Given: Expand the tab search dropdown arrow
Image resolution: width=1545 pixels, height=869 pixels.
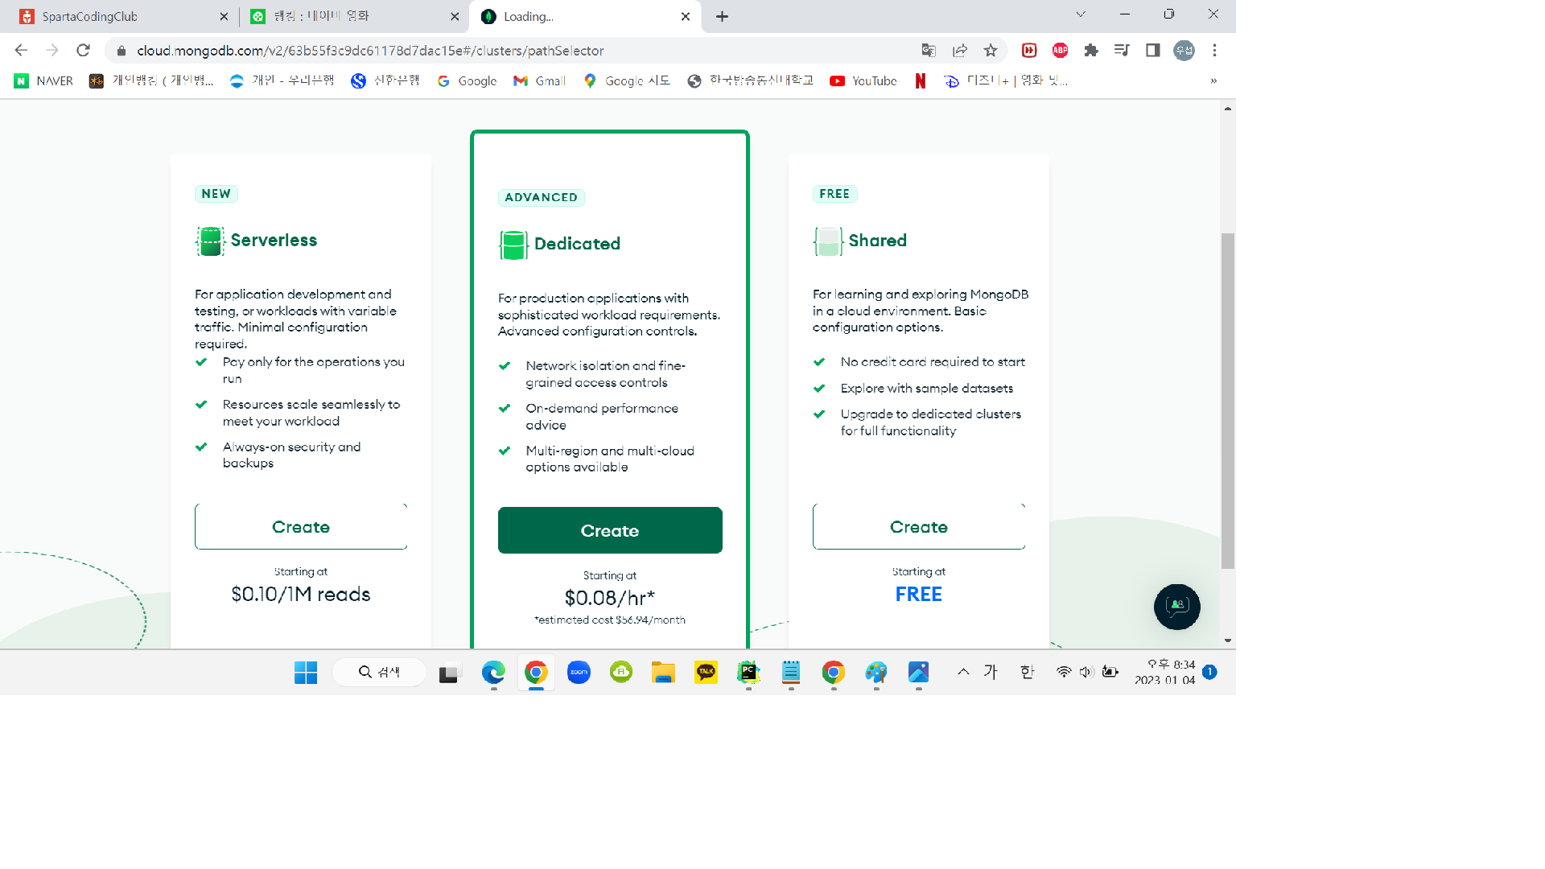Looking at the screenshot, I should (x=1081, y=14).
